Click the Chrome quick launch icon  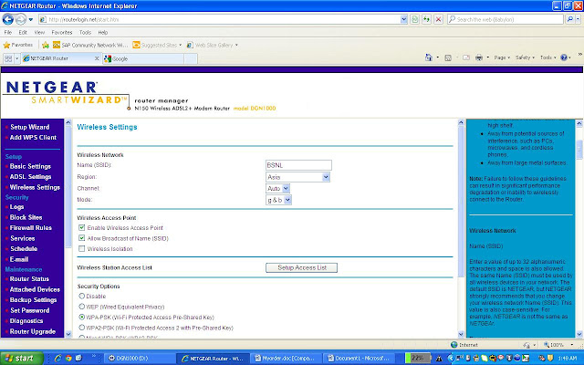68,359
